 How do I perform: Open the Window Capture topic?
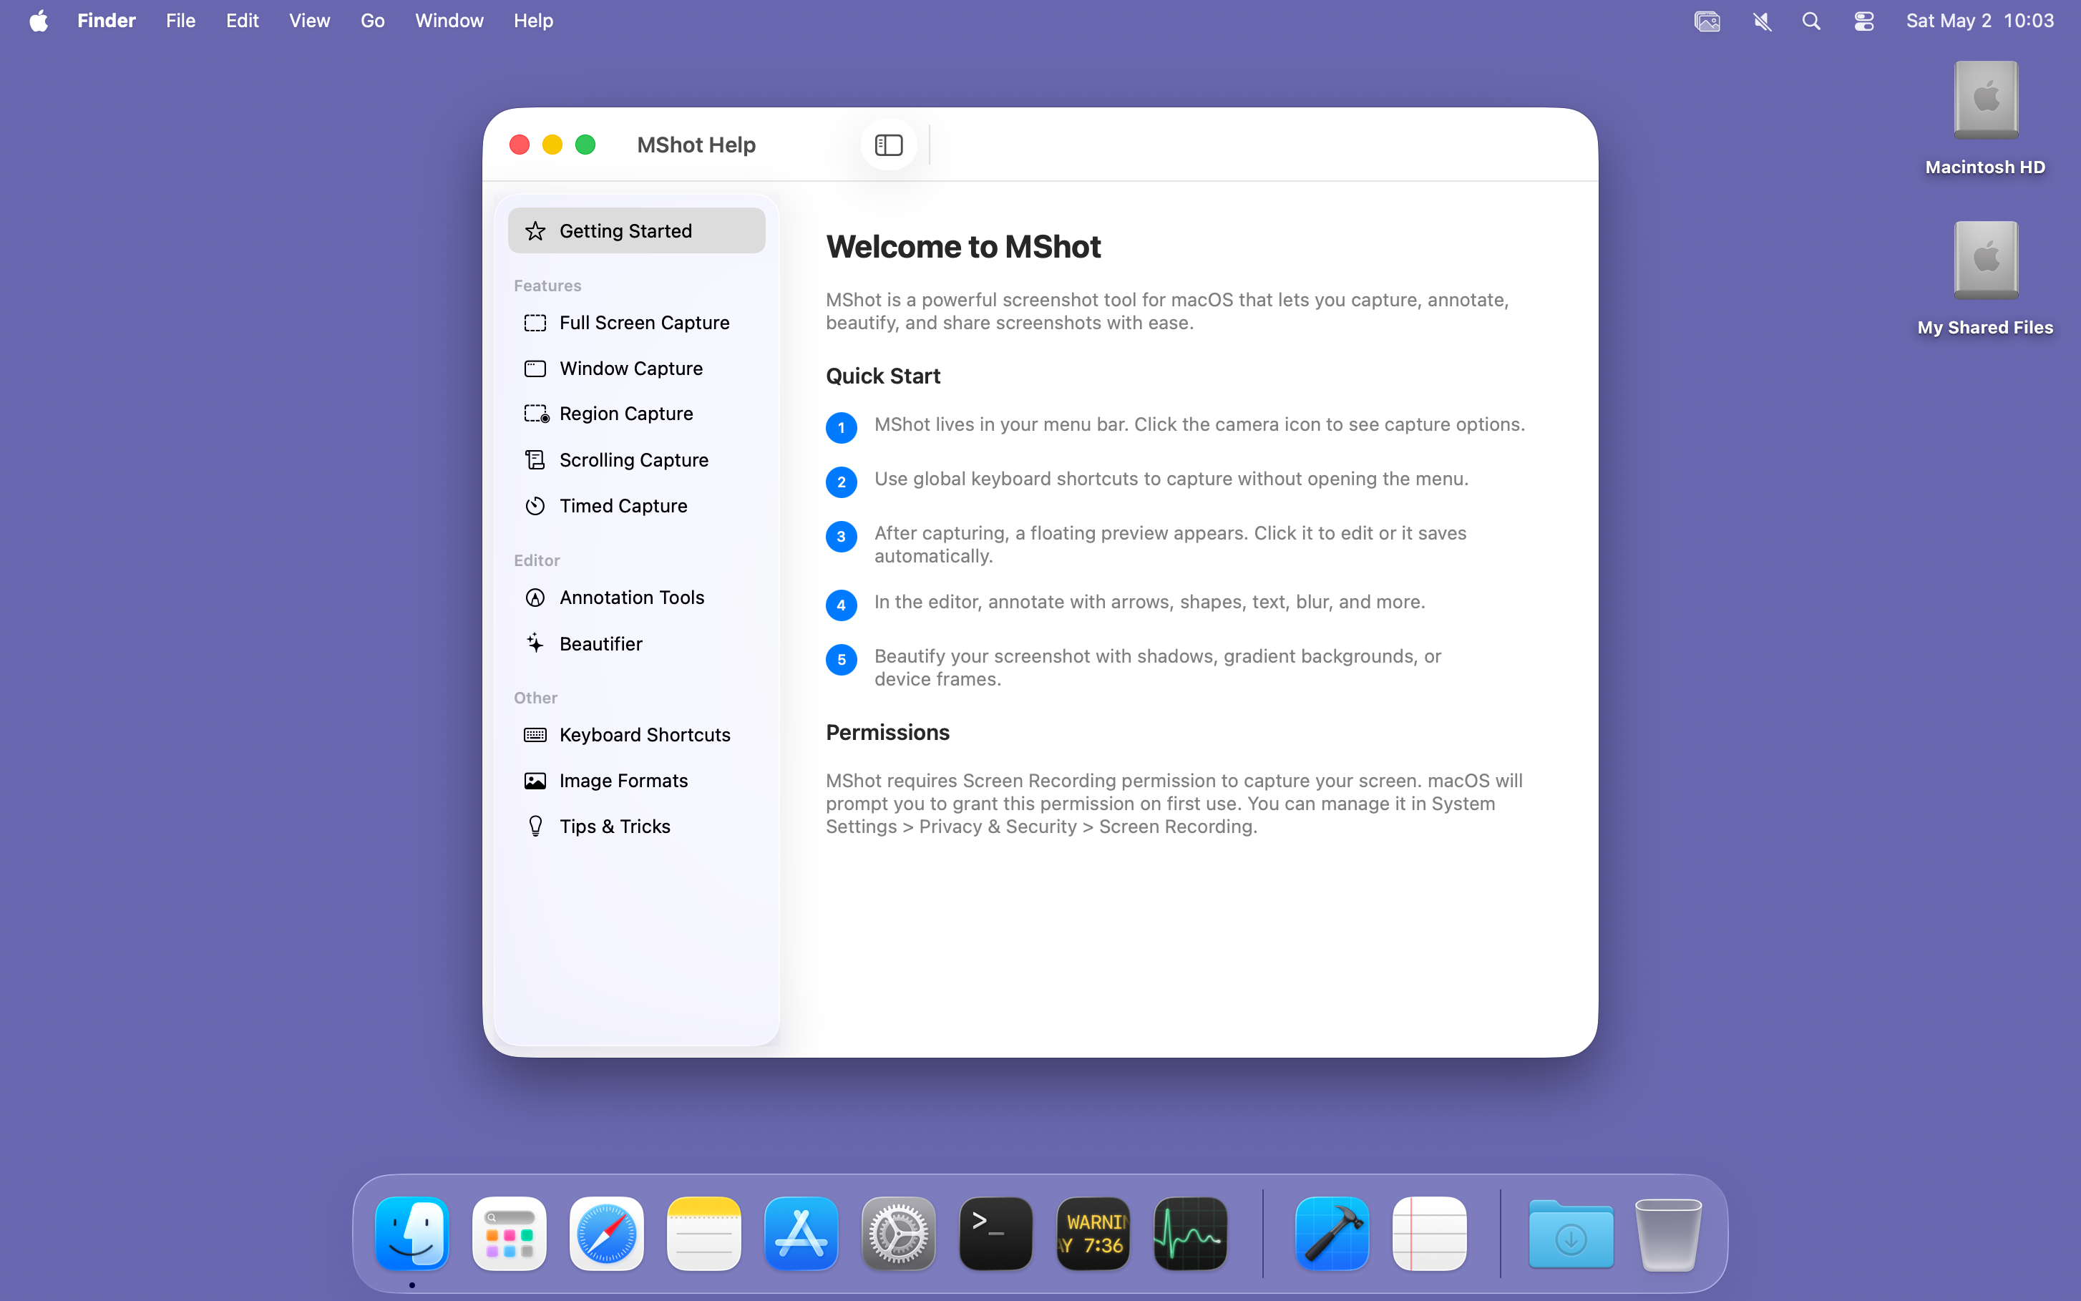(x=637, y=369)
